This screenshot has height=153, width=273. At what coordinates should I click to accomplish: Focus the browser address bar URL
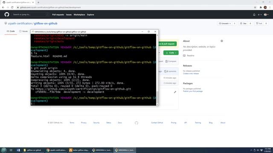(x=50, y=8)
